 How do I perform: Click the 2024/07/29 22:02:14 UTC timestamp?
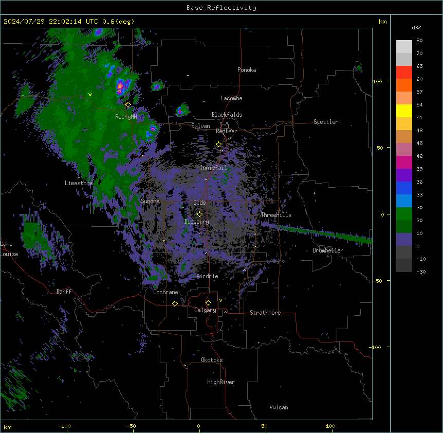tap(50, 22)
